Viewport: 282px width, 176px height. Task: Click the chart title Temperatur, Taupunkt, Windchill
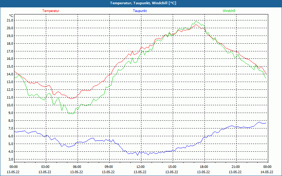[143, 3]
